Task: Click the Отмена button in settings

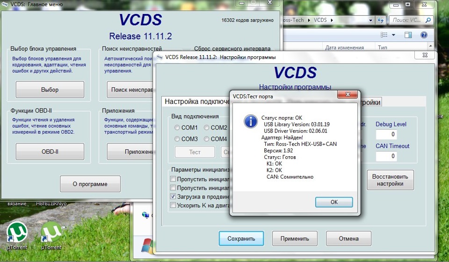Action: (x=348, y=239)
